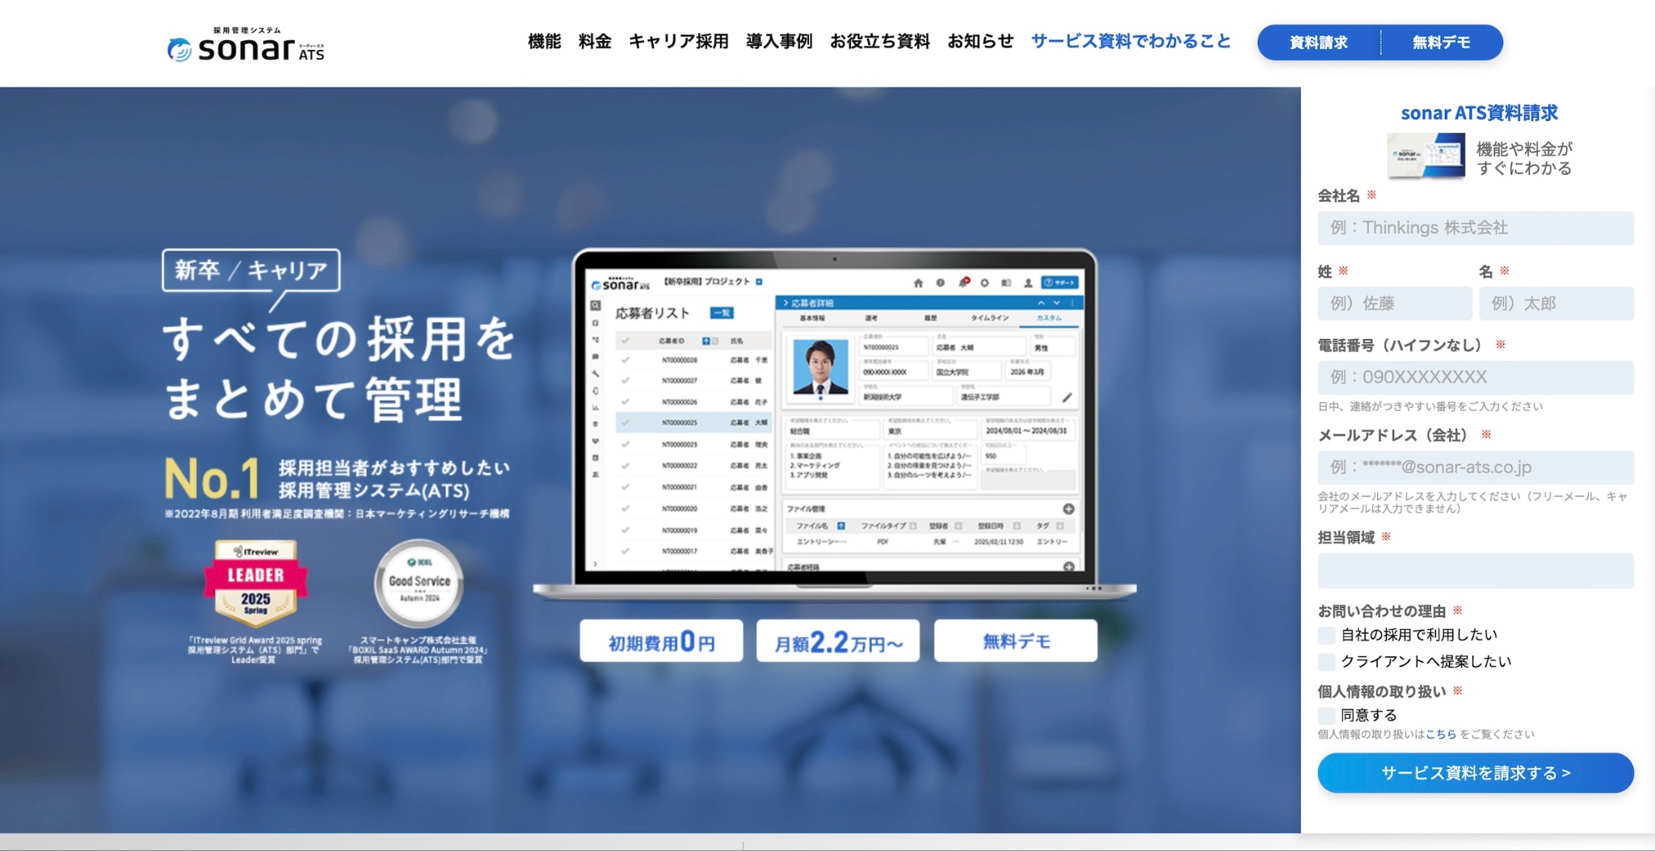Click the Good Service award badge
The image size is (1655, 851).
(x=419, y=583)
